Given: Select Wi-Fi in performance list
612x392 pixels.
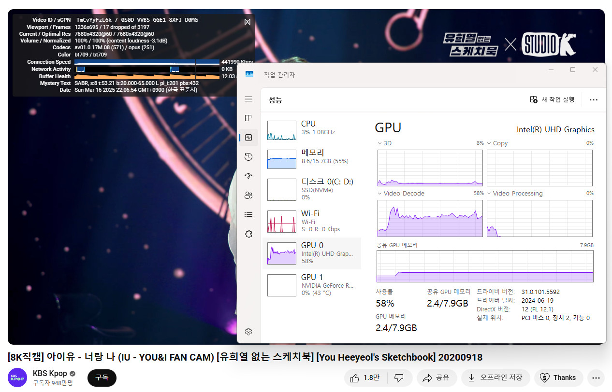Looking at the screenshot, I should [x=312, y=221].
